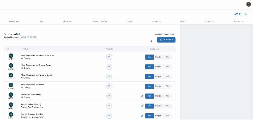Image resolution: width=253 pixels, height=120 pixels.
Task: Click the paperclip icon for Prohibit Indoor Smoking
Action: pos(142,106)
